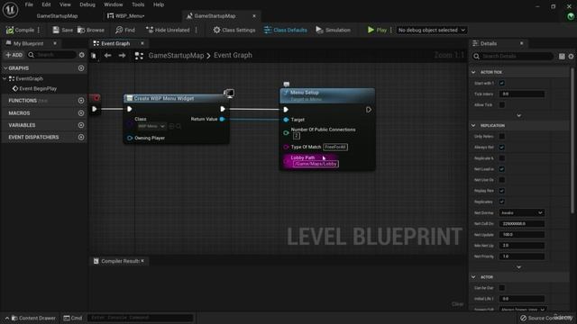Open the compile options kebab menu
The image size is (577, 324).
(x=39, y=30)
